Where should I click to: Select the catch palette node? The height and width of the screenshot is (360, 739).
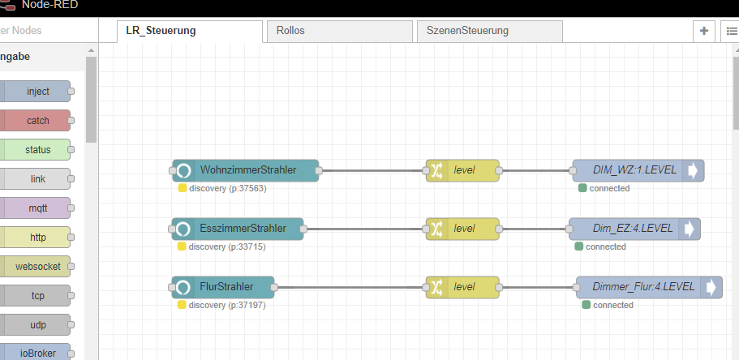tap(35, 121)
